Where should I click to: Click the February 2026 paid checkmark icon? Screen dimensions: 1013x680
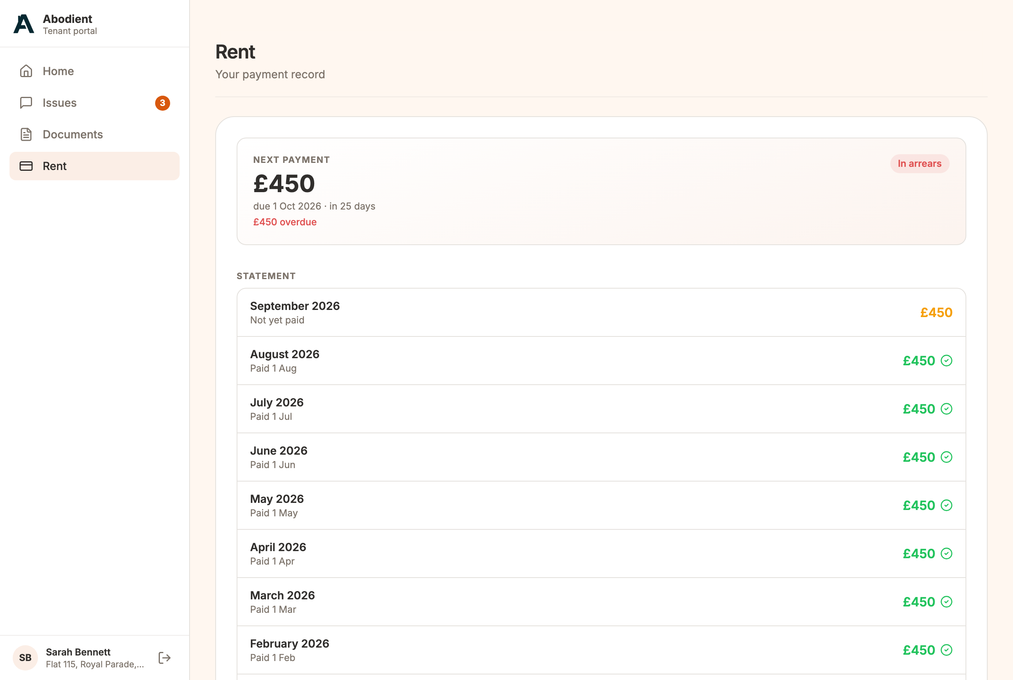click(946, 650)
